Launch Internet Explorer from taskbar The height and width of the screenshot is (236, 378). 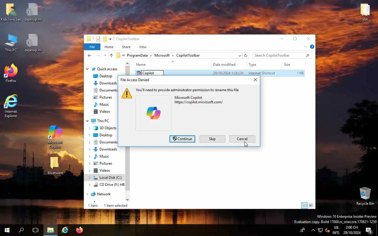coord(65,230)
